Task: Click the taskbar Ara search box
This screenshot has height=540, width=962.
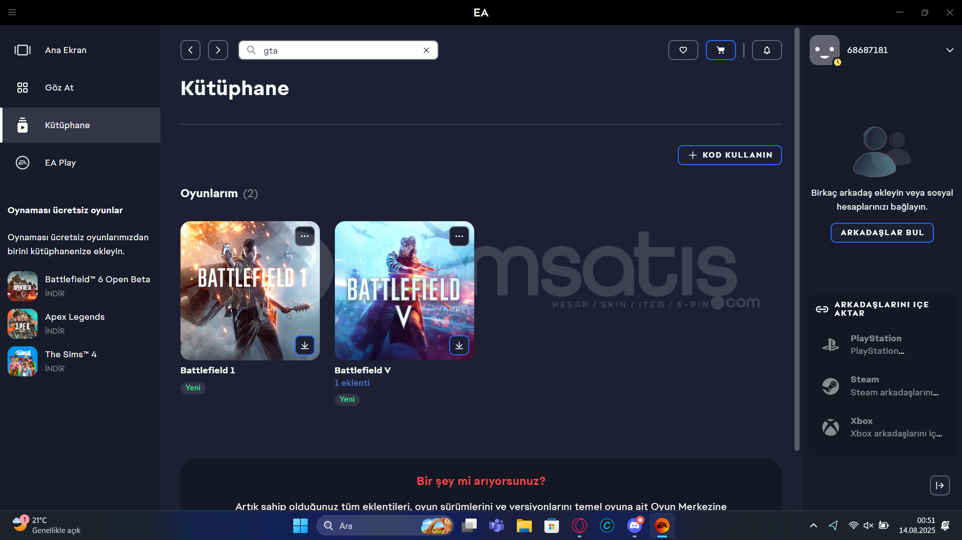Action: pyautogui.click(x=385, y=525)
